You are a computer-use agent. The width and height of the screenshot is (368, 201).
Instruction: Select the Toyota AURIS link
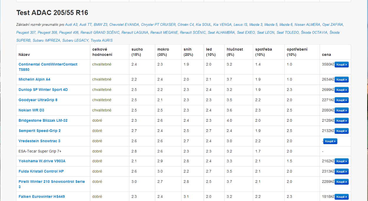(x=101, y=40)
